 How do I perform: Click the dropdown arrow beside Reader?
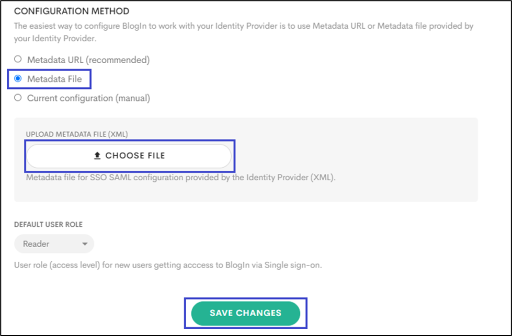85,244
